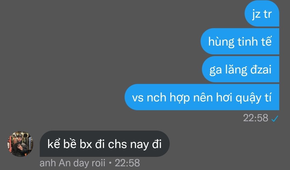Click the sender name 'anh An day roii'

coord(73,163)
